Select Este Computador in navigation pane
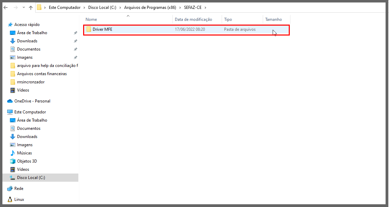 pyautogui.click(x=30, y=112)
